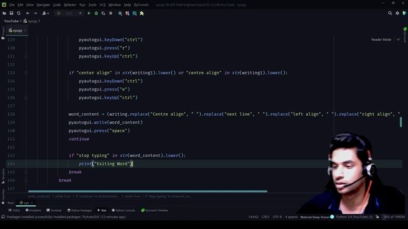Click the yellow star-shaped toolbar icon

point(142,13)
